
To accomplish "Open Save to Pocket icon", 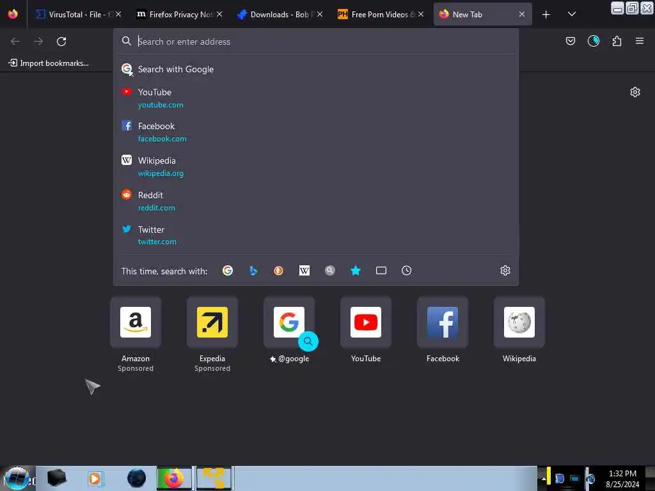I will coord(570,41).
